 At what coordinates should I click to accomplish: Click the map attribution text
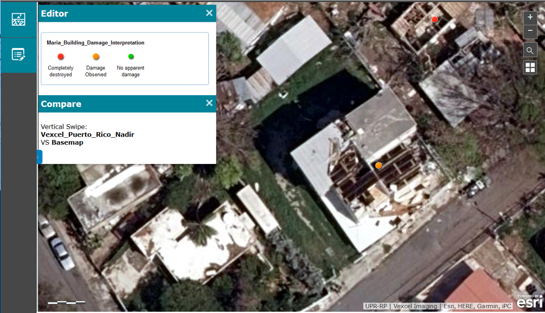click(438, 306)
